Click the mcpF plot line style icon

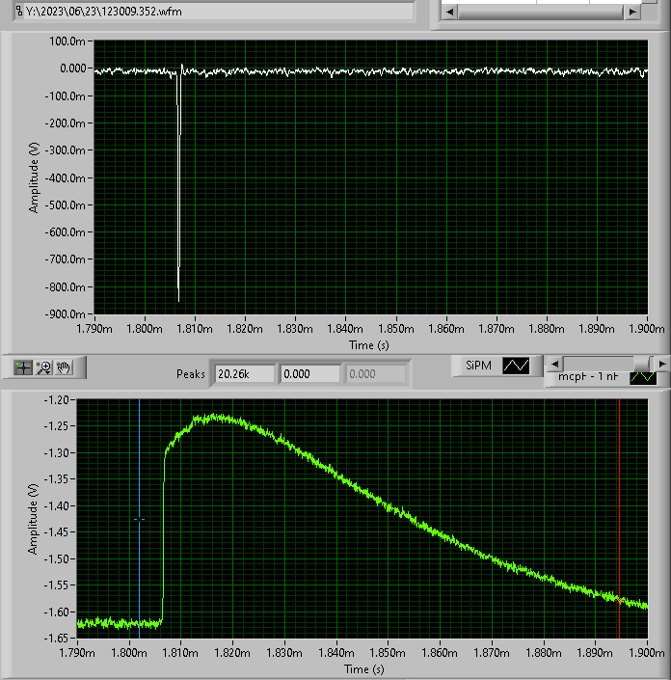coord(641,378)
